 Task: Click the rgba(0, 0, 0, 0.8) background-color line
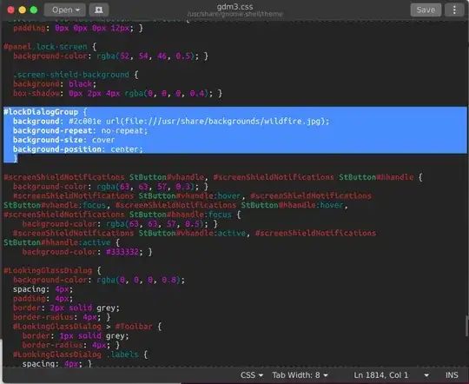coord(99,280)
